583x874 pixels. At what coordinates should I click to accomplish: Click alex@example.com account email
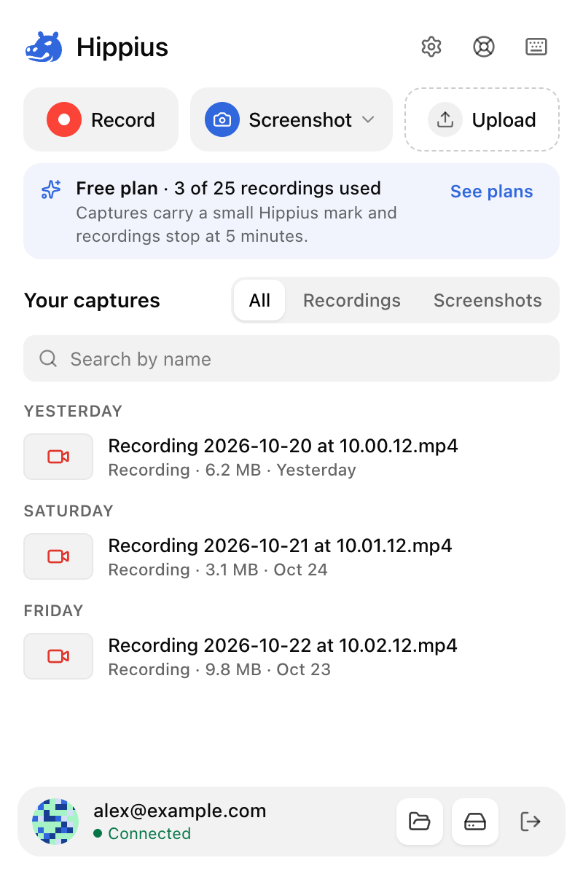coord(180,811)
